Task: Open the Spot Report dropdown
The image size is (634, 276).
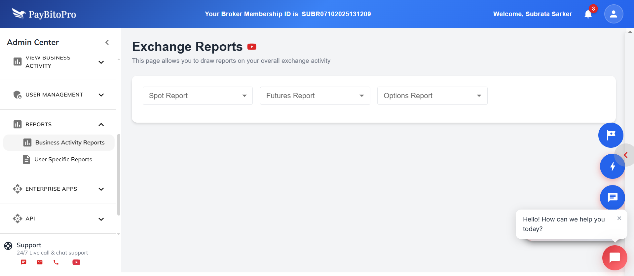Action: [x=198, y=96]
